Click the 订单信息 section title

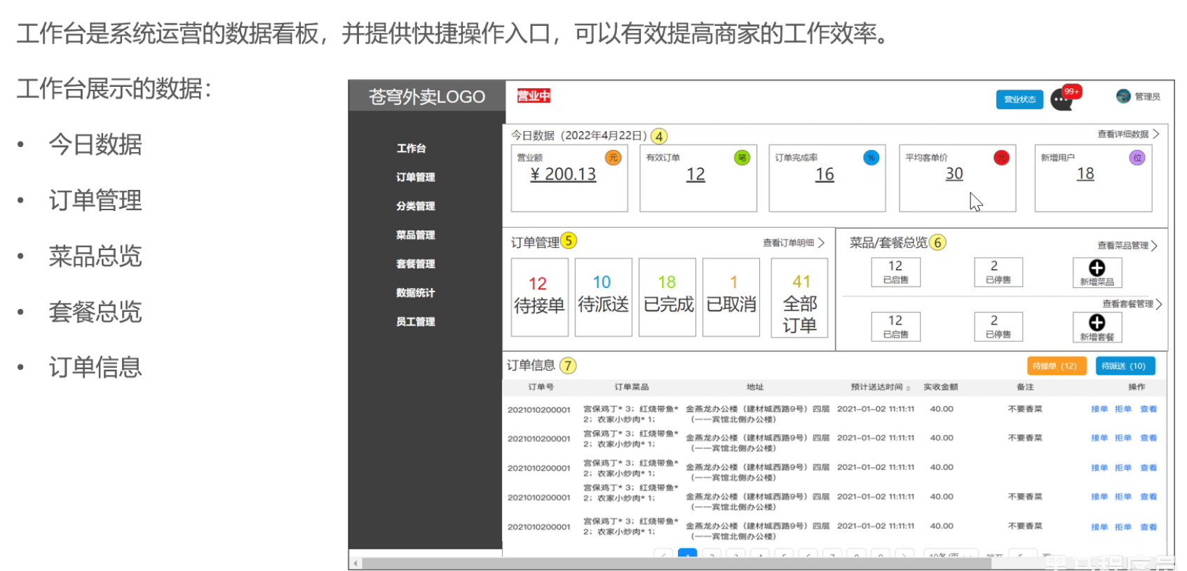coord(531,365)
